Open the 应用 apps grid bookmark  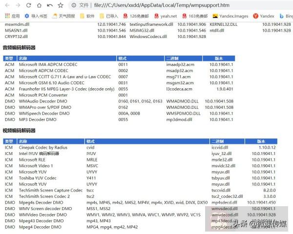[x=12, y=16]
